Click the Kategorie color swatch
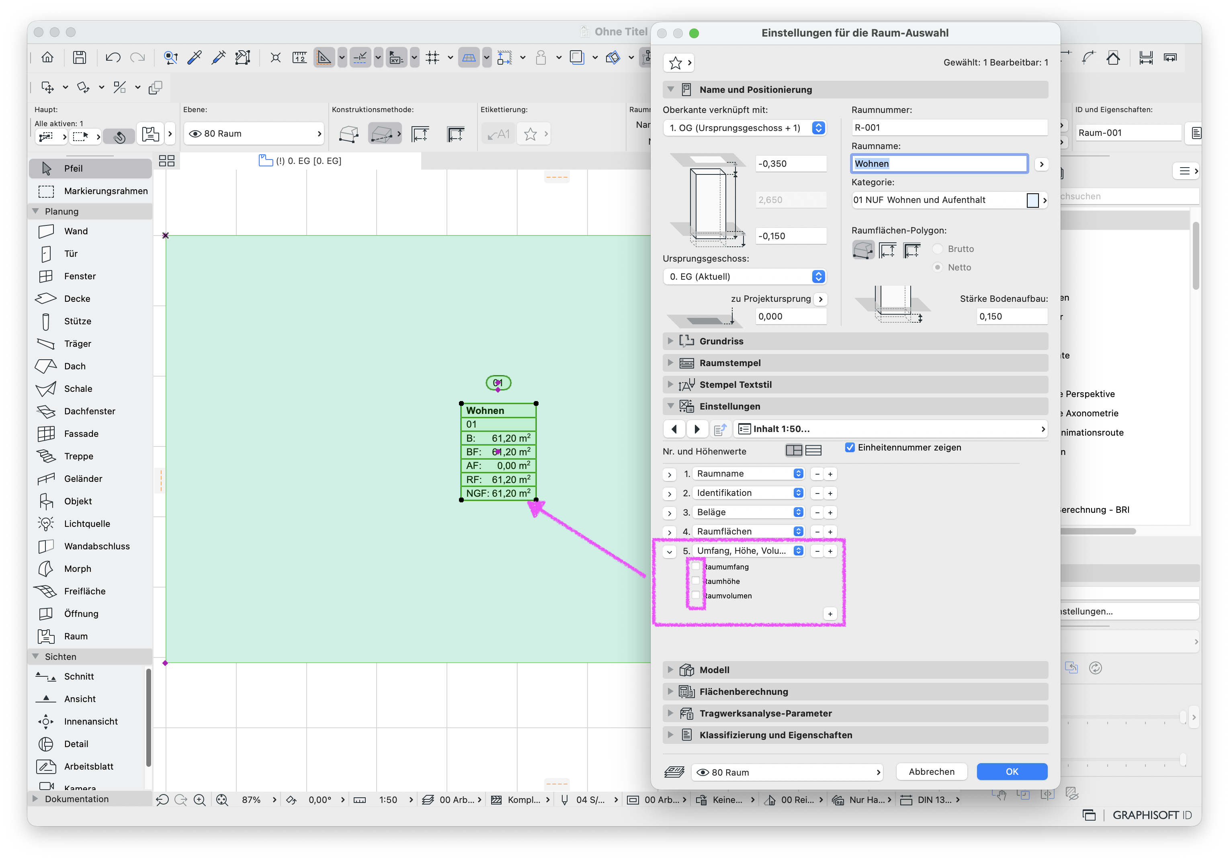This screenshot has width=1229, height=860. click(x=1032, y=200)
